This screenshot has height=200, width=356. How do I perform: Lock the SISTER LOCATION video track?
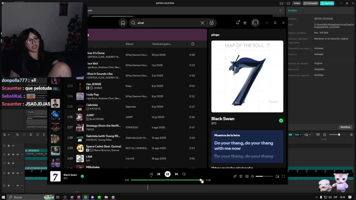(9, 173)
